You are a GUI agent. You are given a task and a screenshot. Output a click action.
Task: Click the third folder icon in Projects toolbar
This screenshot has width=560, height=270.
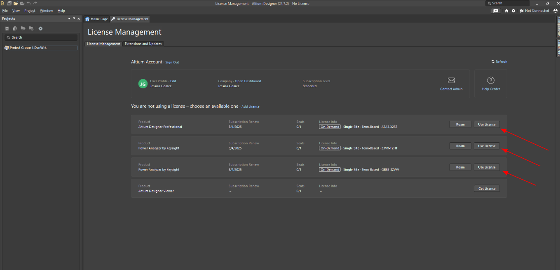tap(23, 28)
